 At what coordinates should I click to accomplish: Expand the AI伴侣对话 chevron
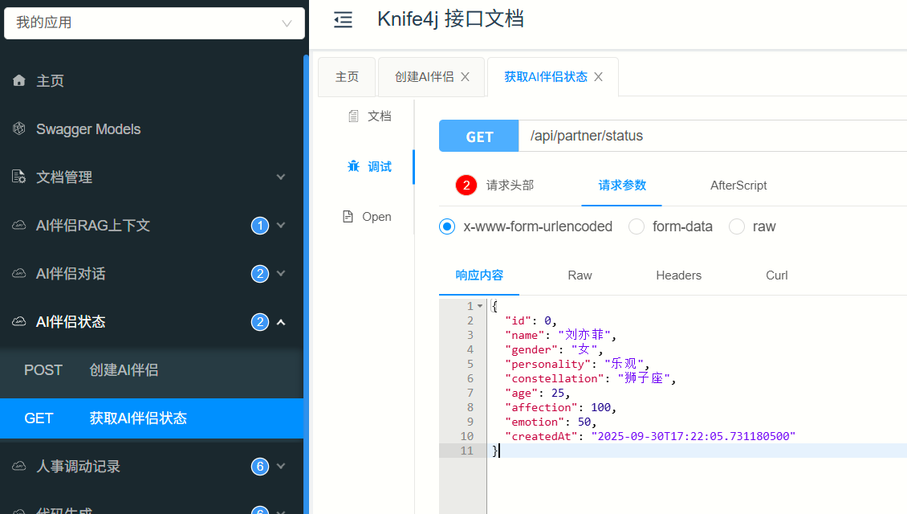281,273
